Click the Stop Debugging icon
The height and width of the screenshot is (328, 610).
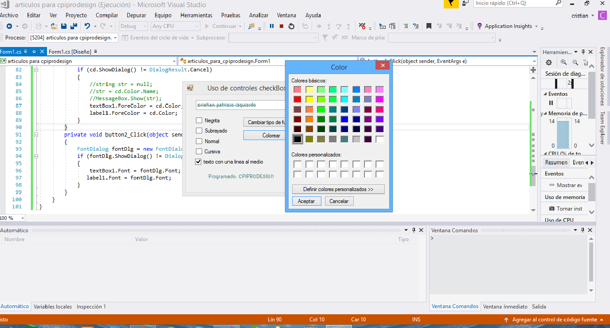(x=281, y=26)
